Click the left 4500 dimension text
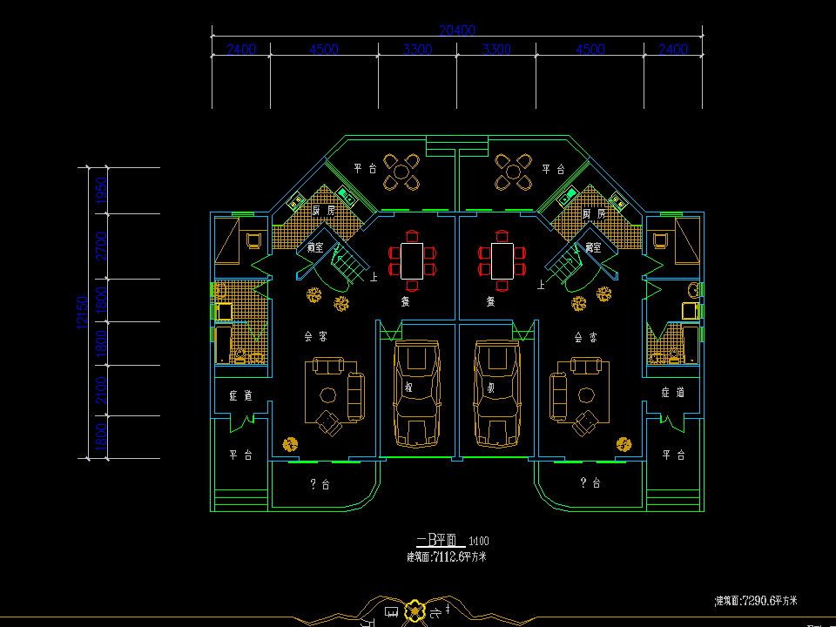 pos(324,50)
